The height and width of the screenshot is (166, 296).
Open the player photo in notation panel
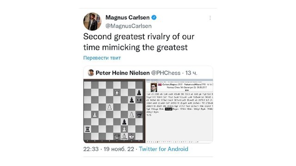pos(154,87)
